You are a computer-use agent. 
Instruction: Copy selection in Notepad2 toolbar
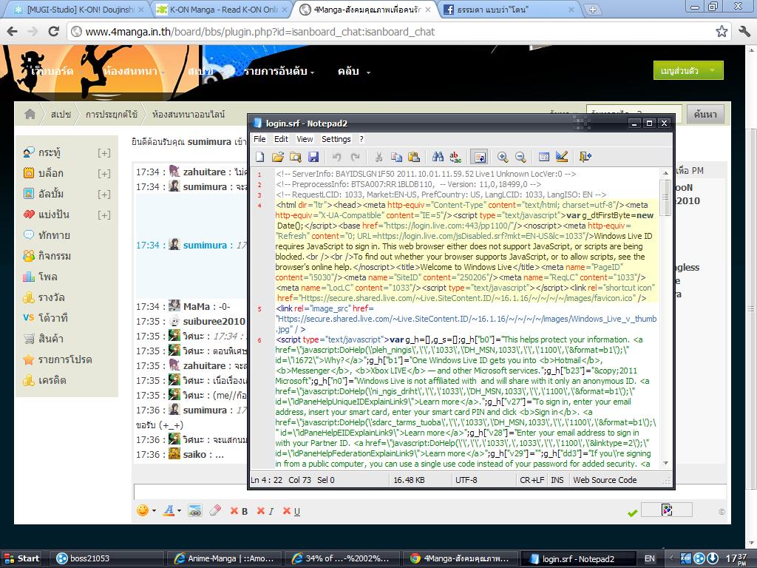[x=396, y=157]
